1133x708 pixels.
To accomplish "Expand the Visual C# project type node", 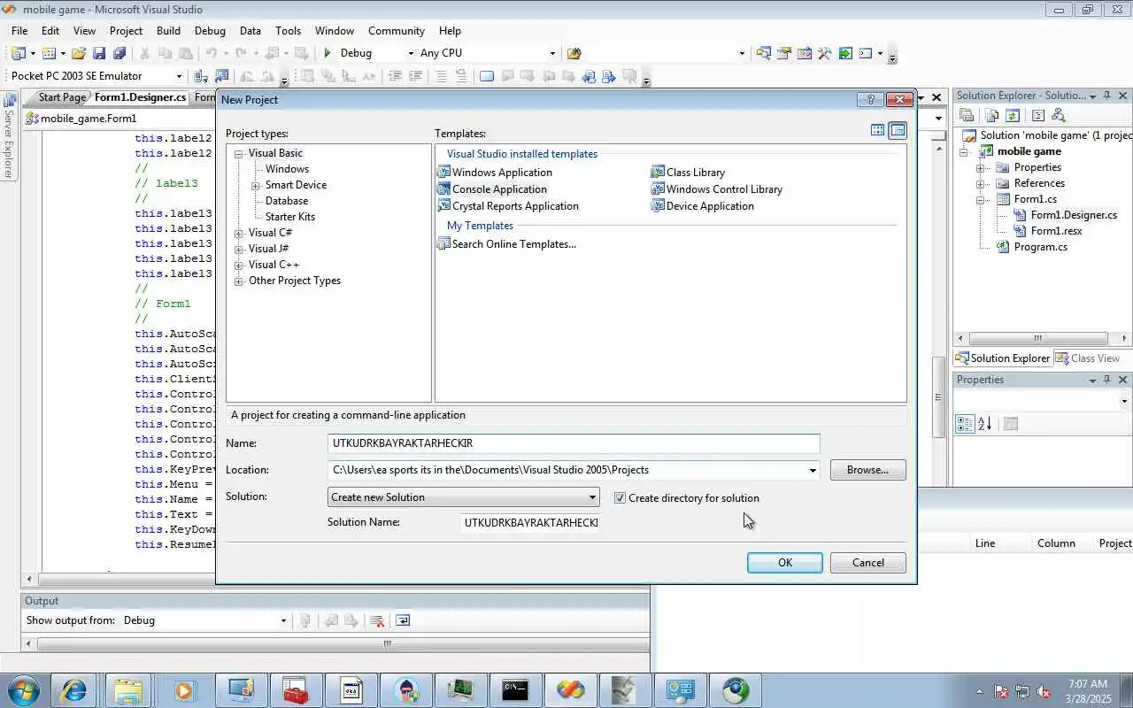I will tap(239, 234).
